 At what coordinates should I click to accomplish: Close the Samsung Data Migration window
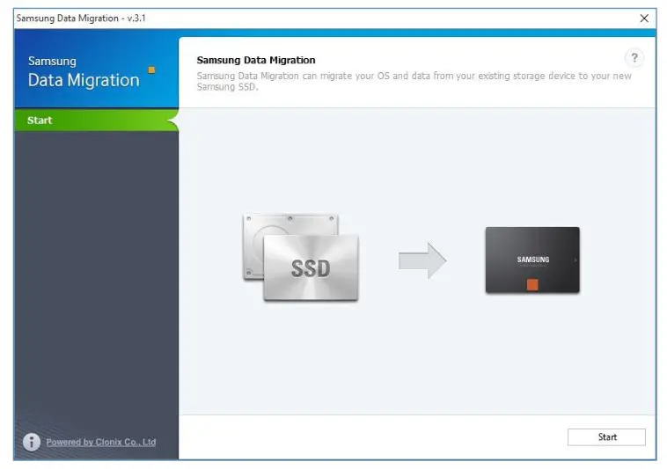(x=644, y=18)
